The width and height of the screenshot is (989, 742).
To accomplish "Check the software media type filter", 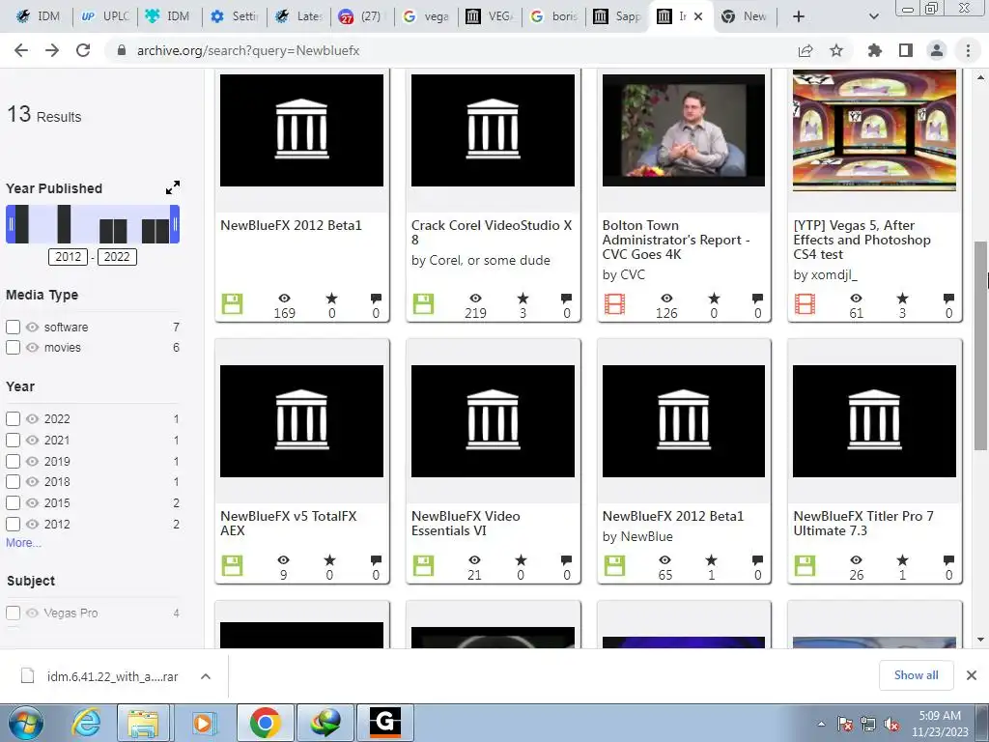I will [x=13, y=327].
